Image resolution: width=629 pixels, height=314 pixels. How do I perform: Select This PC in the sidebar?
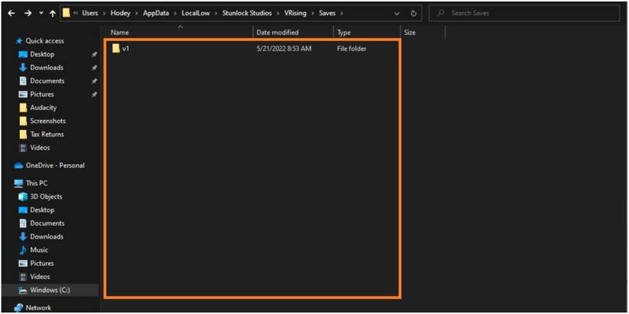click(x=37, y=182)
